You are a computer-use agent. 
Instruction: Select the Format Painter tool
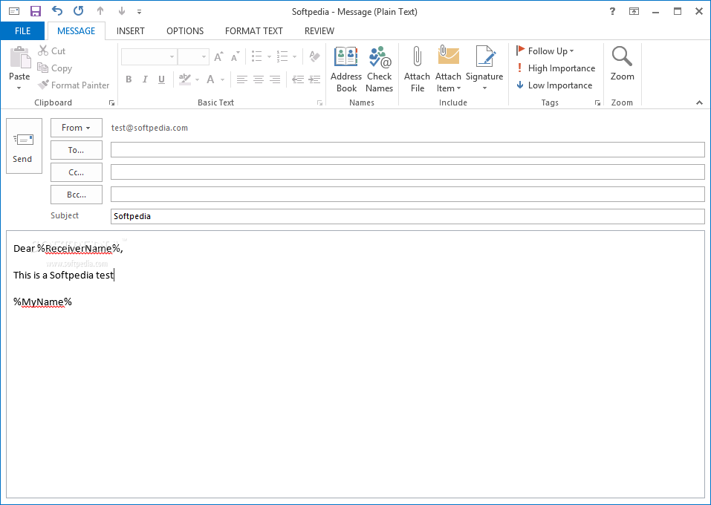coord(74,85)
